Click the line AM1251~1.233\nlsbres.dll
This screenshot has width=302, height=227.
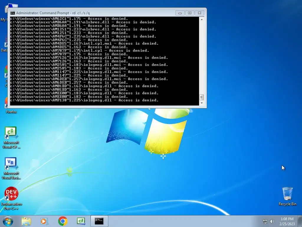83,29
